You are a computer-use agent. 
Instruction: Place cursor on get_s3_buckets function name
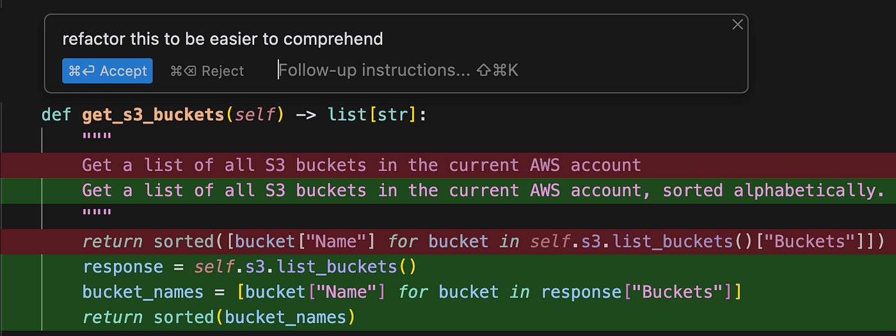point(152,115)
